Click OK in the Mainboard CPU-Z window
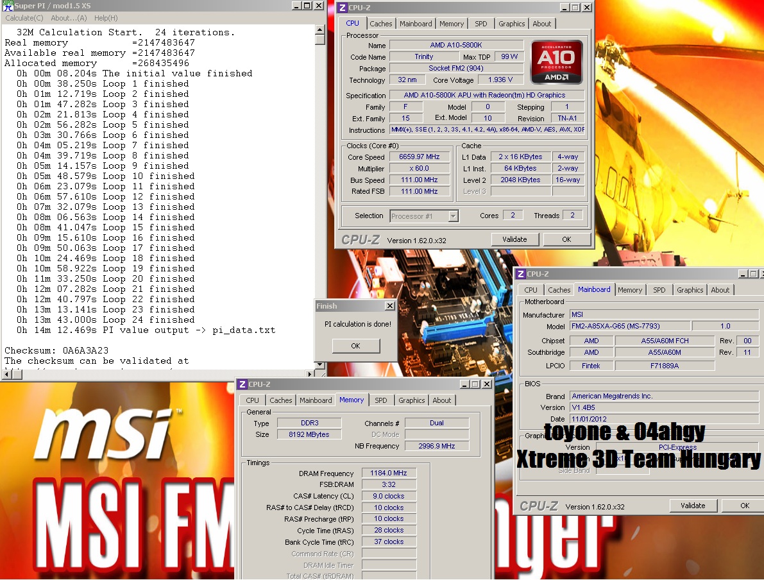Image resolution: width=764 pixels, height=580 pixels. [x=745, y=506]
